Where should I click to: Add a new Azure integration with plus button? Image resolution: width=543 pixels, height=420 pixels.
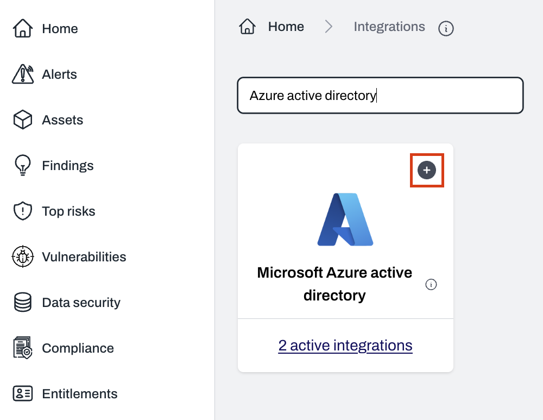coord(427,171)
